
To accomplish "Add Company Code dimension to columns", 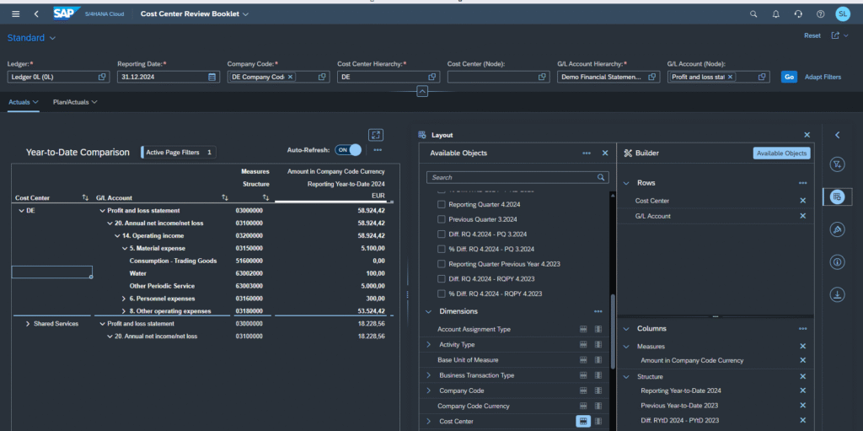I will [598, 391].
